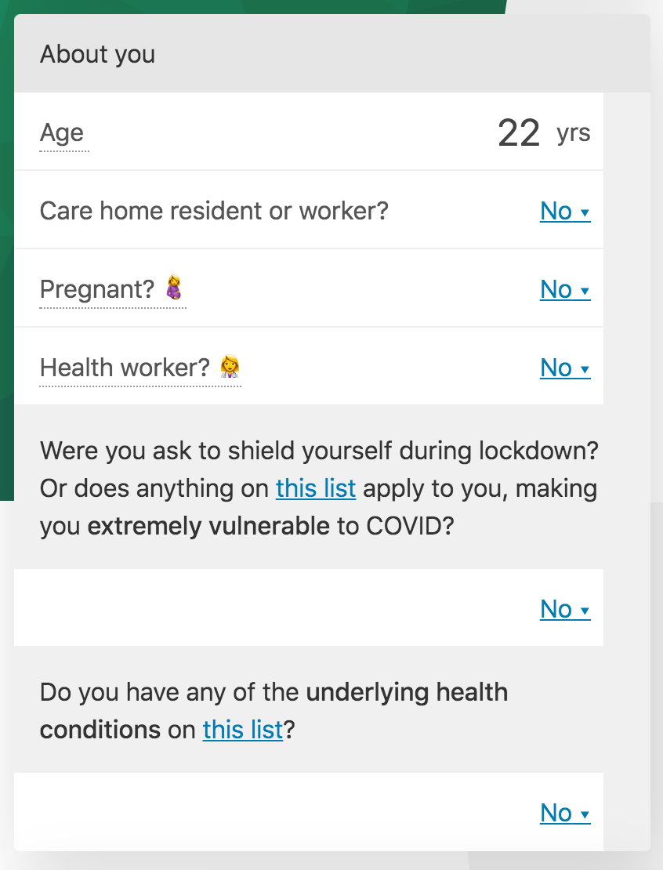Screen dimensions: 663x870
Task: Open the extremely vulnerable No dropdown
Action: point(565,609)
